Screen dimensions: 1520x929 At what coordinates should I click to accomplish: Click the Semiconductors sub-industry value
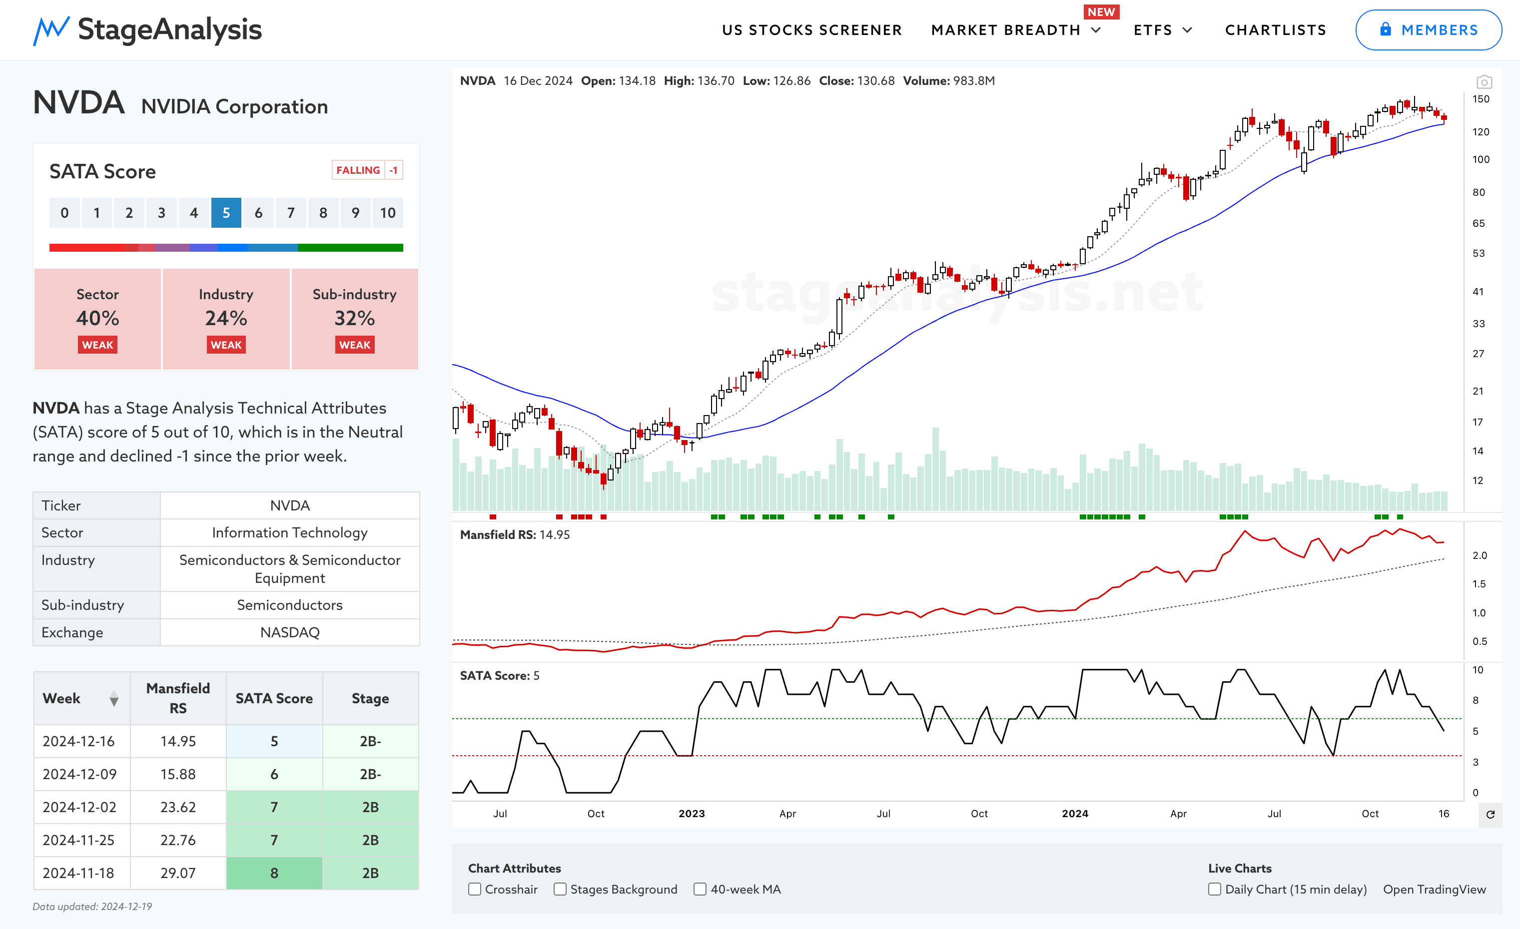point(289,605)
